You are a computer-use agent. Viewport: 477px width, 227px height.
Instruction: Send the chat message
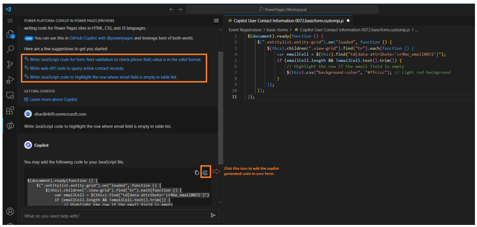(x=213, y=215)
